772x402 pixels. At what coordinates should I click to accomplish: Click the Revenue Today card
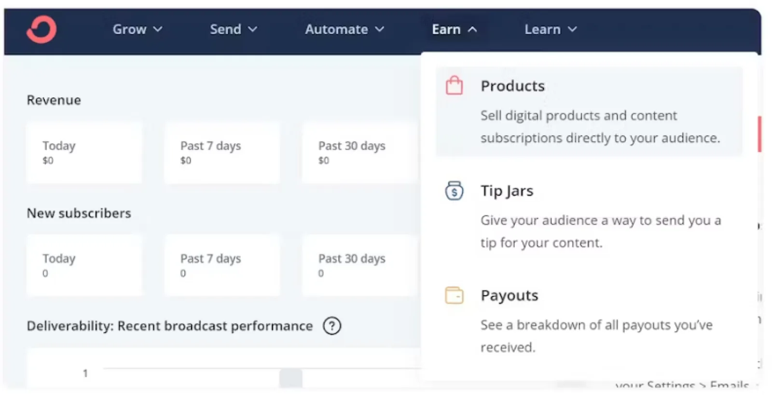coord(84,153)
